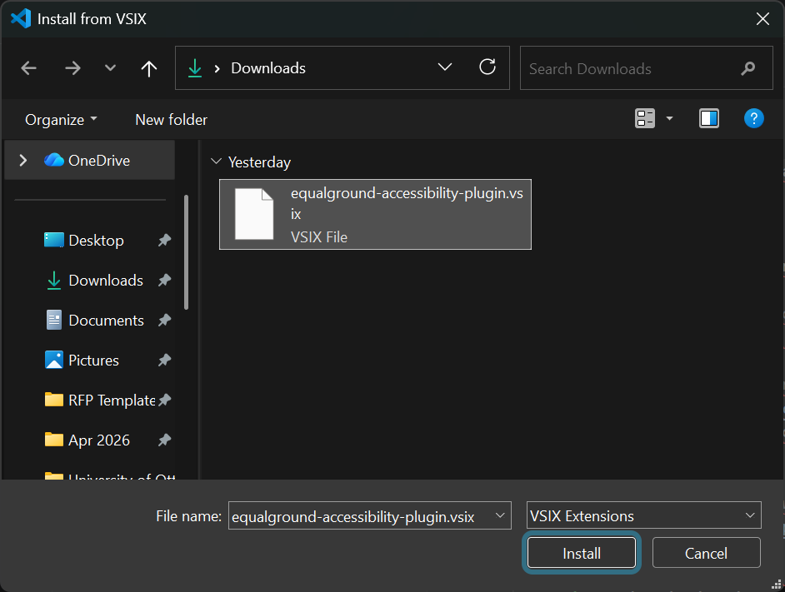The width and height of the screenshot is (785, 592).
Task: Click Downloads in the address path
Action: tap(268, 68)
